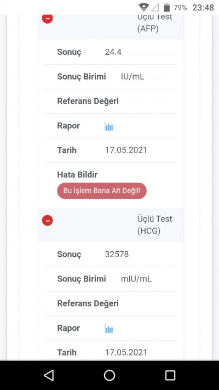Click the Bu İşlem Bana Ait Değil! button
The height and width of the screenshot is (390, 219).
tap(102, 191)
